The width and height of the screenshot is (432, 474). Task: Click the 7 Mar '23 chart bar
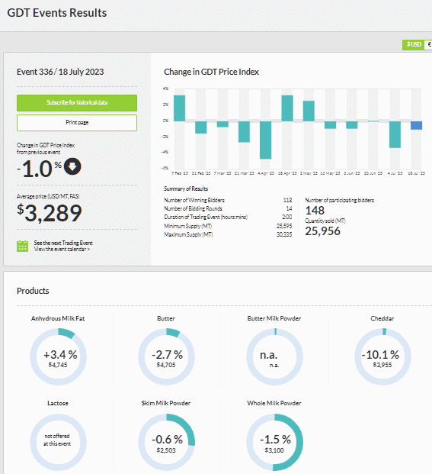222,124
